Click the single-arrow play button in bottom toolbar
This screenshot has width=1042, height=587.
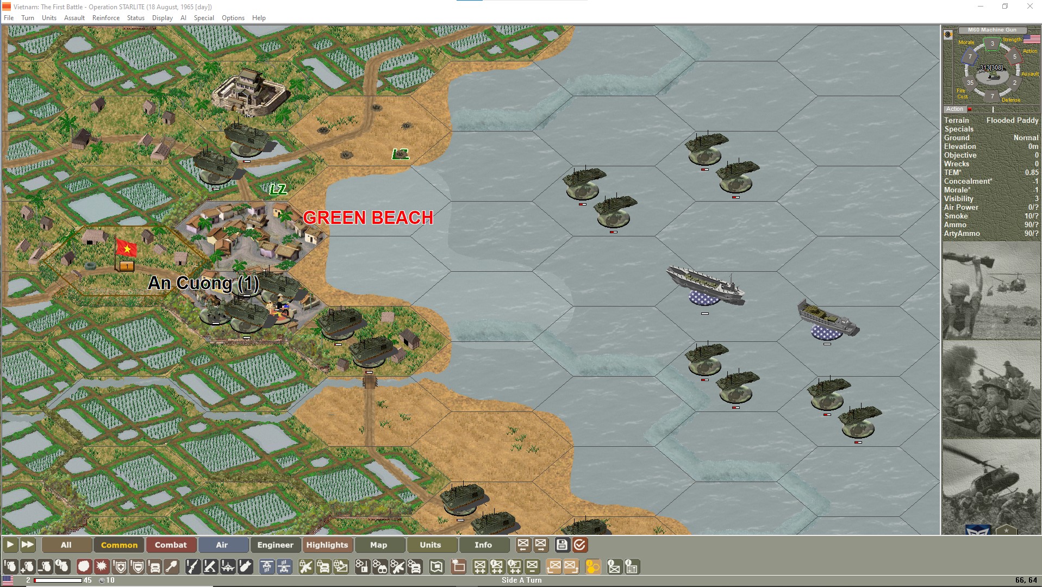[x=10, y=545]
